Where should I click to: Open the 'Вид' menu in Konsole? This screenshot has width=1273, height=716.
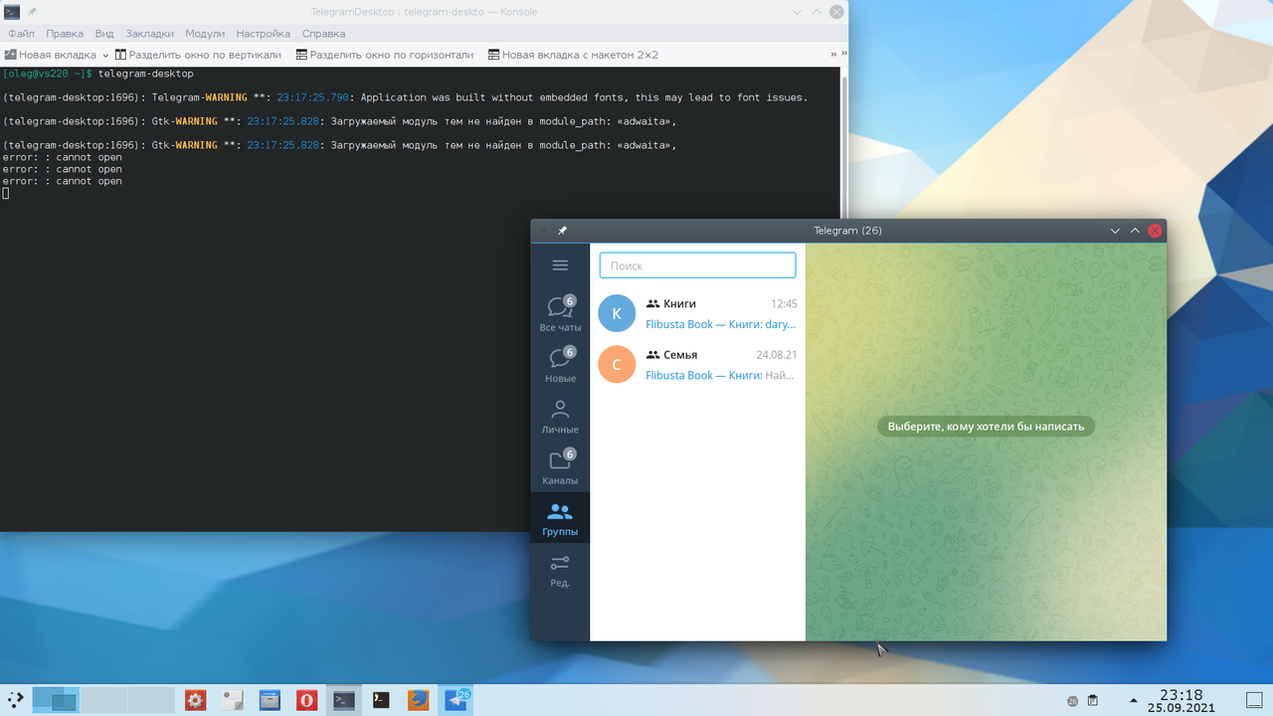tap(104, 34)
